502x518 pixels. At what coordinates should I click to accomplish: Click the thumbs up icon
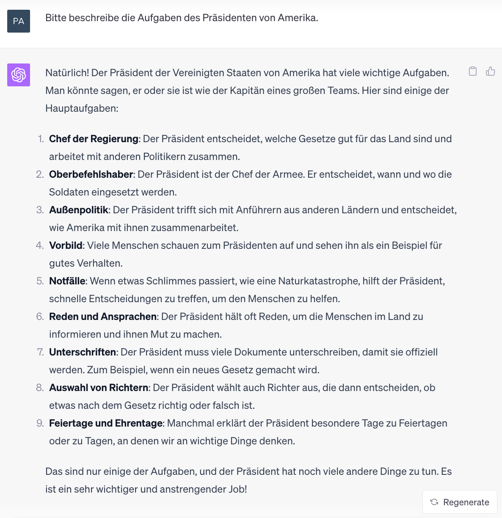click(x=491, y=71)
